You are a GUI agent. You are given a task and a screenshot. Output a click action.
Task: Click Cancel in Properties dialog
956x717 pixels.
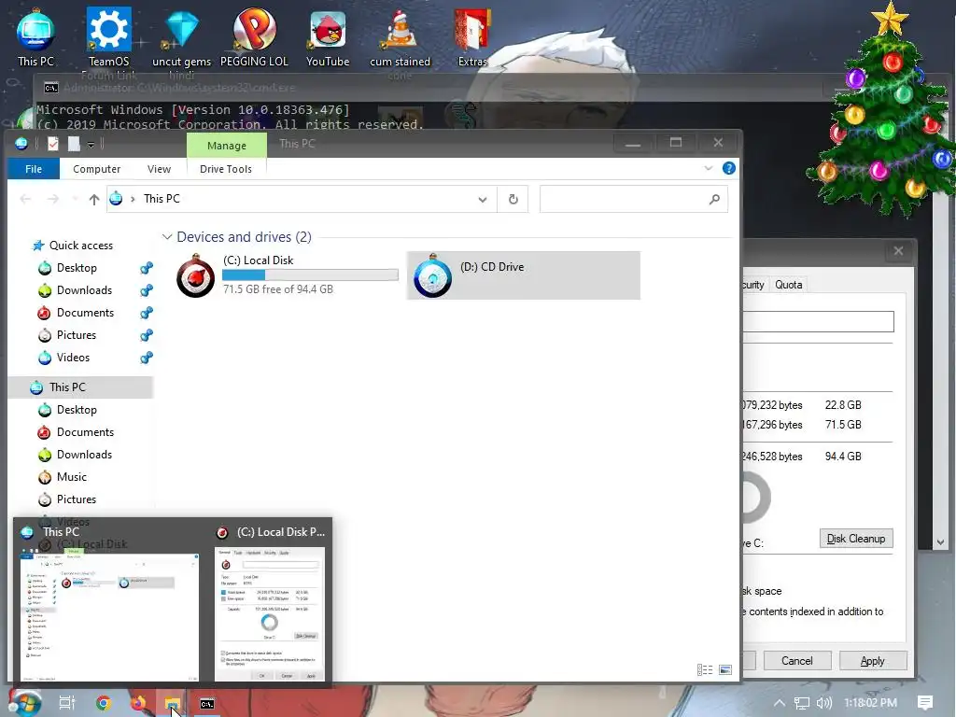(797, 661)
